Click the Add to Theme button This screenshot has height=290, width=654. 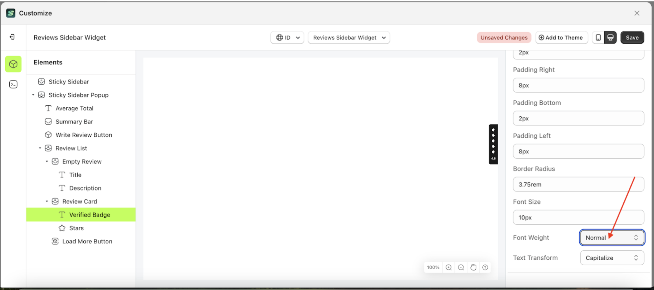coord(561,37)
